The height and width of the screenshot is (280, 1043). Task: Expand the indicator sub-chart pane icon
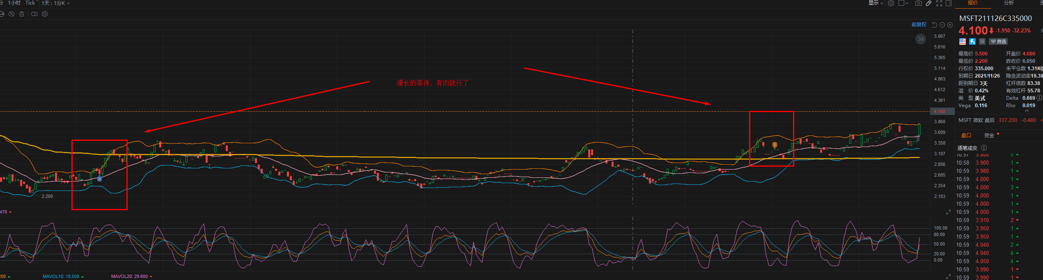click(948, 276)
